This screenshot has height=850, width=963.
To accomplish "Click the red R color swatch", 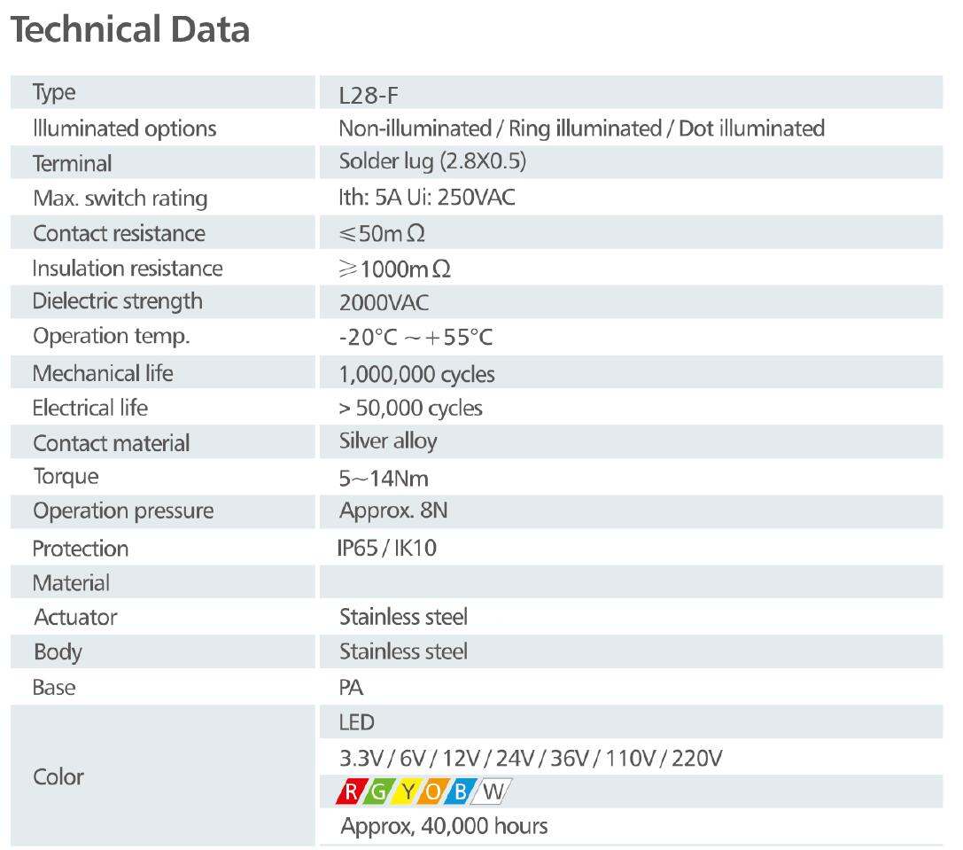I will pyautogui.click(x=352, y=791).
